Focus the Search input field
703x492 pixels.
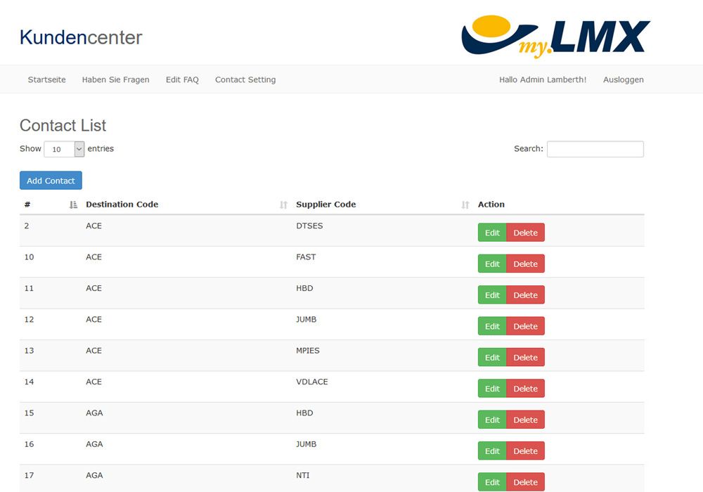pyautogui.click(x=595, y=149)
